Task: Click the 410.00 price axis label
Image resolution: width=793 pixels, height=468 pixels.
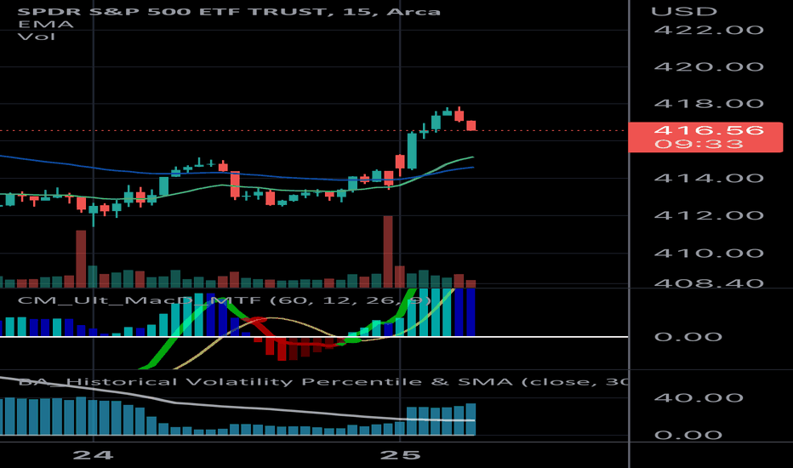Action: click(x=709, y=253)
